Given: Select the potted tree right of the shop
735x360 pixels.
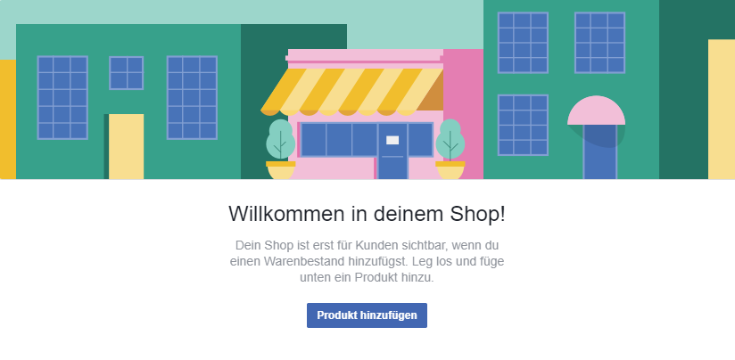Looking at the screenshot, I should tap(450, 150).
